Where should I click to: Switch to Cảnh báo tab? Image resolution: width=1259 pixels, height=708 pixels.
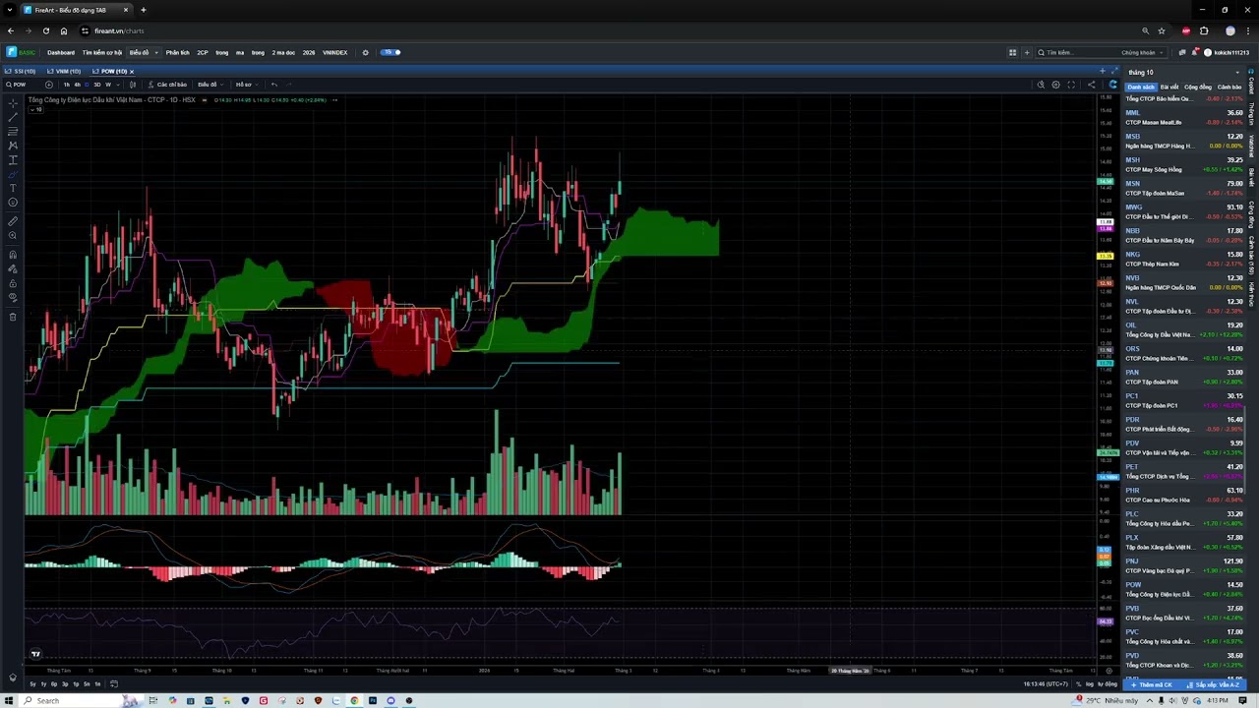pos(1229,88)
